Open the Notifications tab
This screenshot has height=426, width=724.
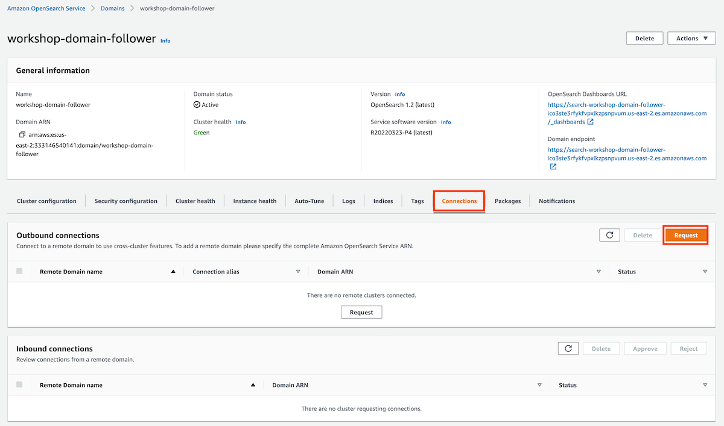557,201
